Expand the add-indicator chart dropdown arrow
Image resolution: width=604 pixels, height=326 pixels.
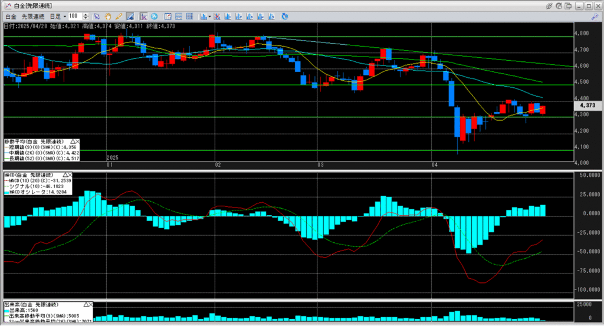[x=209, y=16]
